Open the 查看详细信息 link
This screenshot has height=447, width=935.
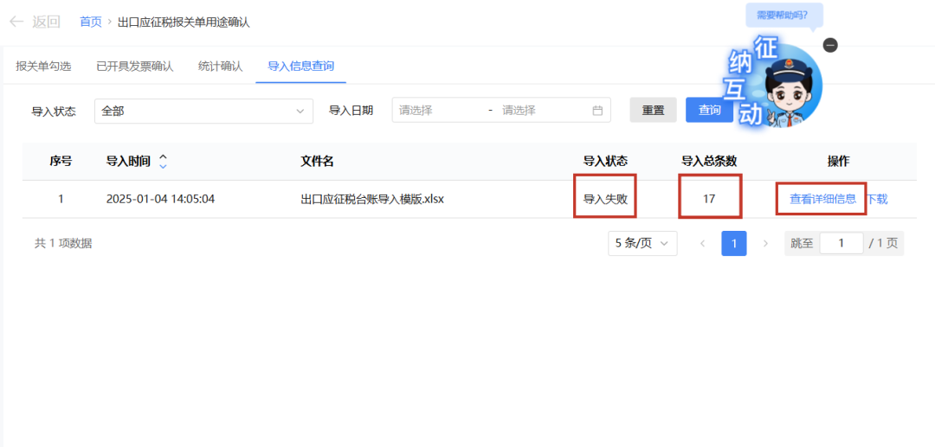(822, 199)
